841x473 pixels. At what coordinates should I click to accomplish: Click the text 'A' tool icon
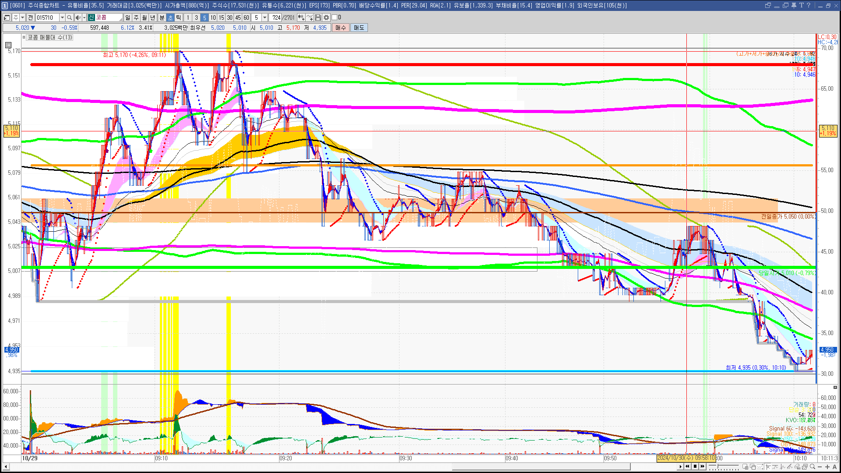coord(834,467)
